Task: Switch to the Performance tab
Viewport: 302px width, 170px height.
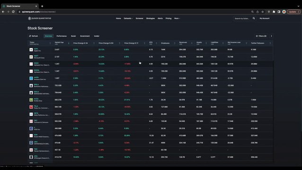Action: pyautogui.click(x=62, y=36)
